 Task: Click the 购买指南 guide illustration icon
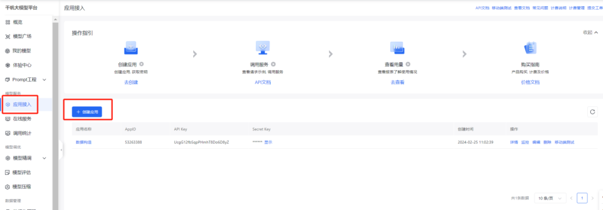coord(530,48)
